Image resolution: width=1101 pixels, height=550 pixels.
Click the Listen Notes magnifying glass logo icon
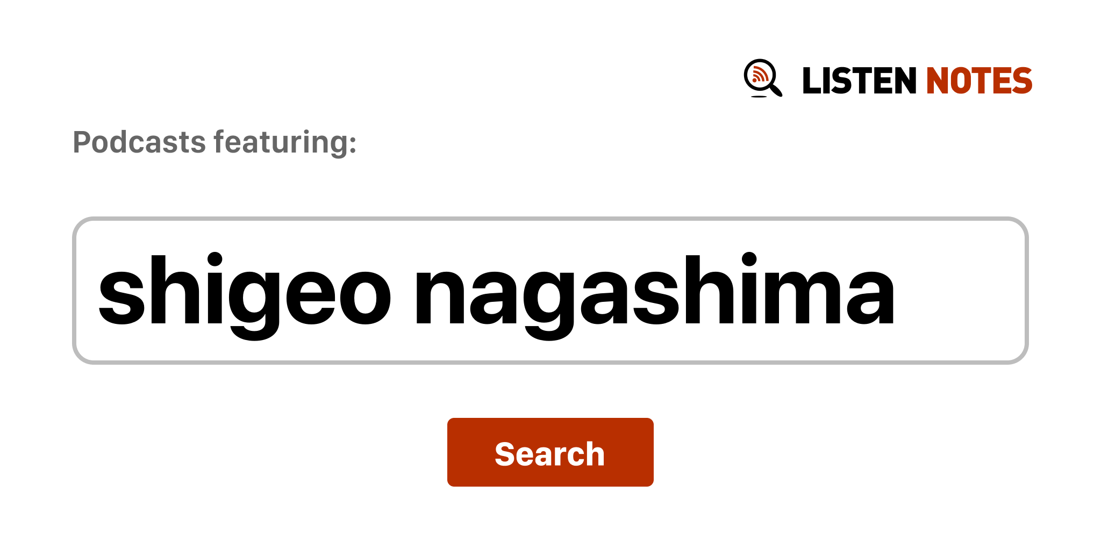click(763, 78)
